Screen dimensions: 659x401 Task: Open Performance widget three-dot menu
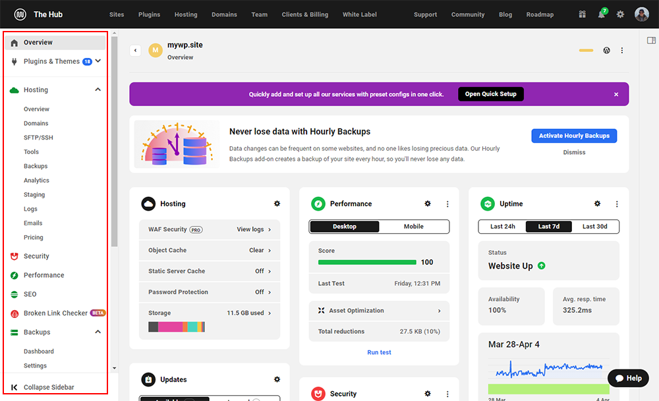[447, 204]
